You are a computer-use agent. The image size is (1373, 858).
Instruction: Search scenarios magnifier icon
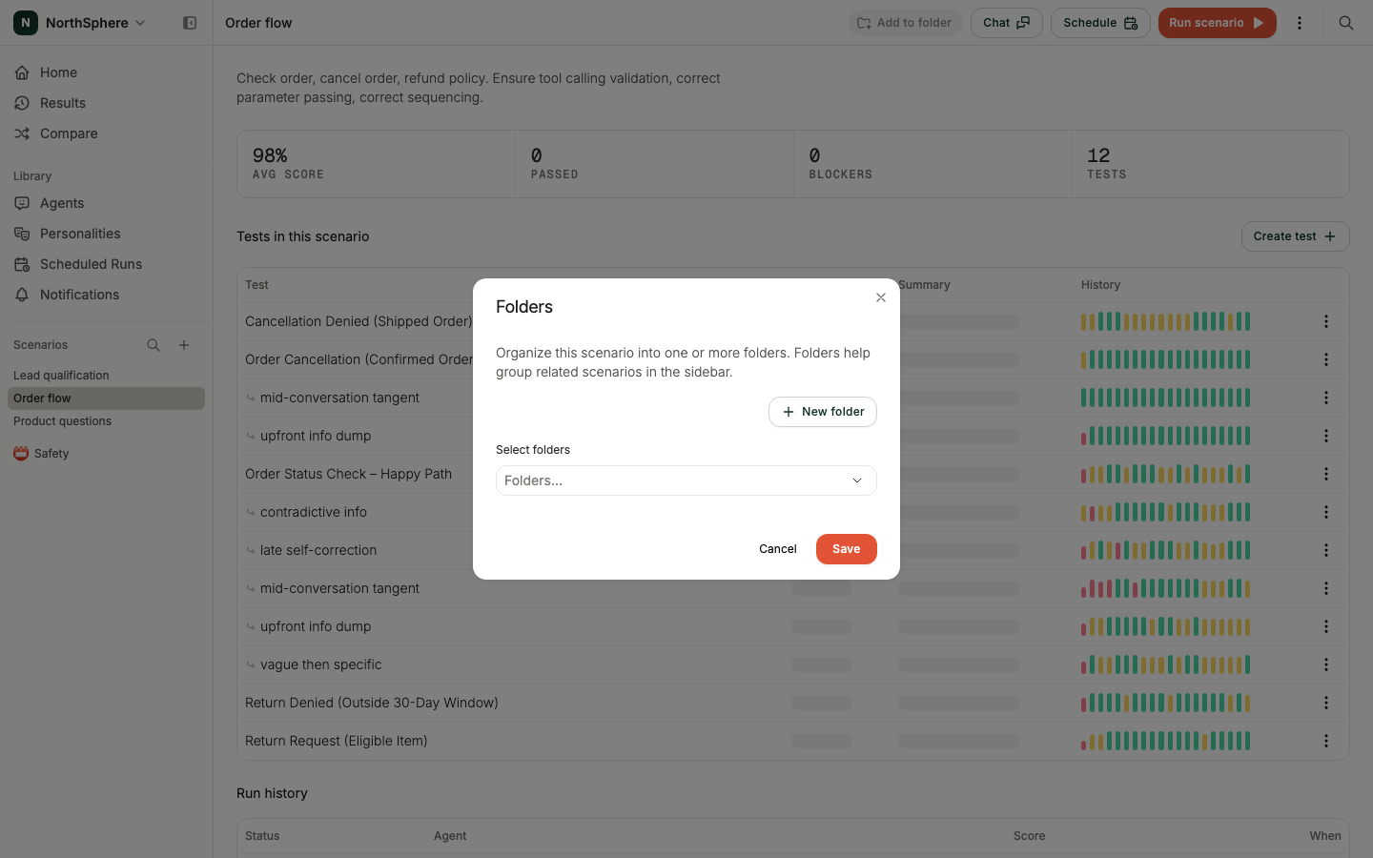[154, 345]
